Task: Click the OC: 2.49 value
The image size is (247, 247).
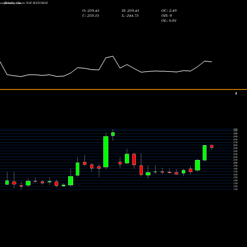Action: click(169, 11)
